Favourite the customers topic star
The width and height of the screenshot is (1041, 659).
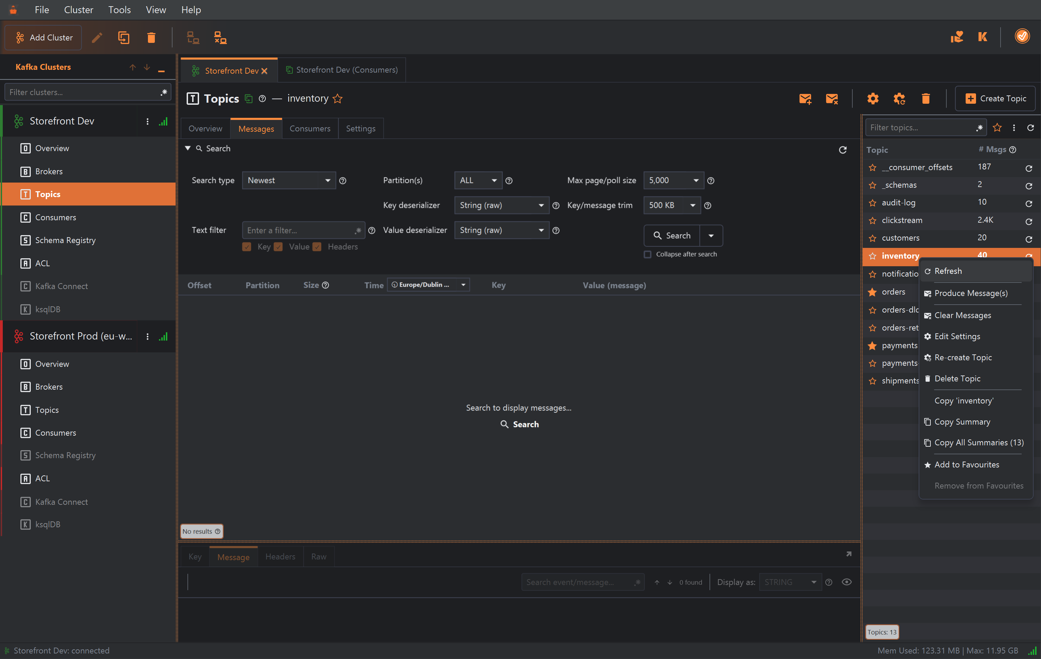coord(872,238)
